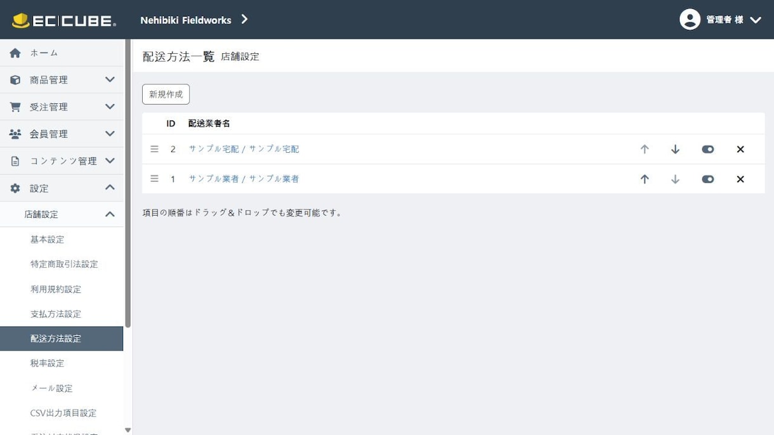
Task: Click the ID 2 cell
Action: [x=173, y=149]
